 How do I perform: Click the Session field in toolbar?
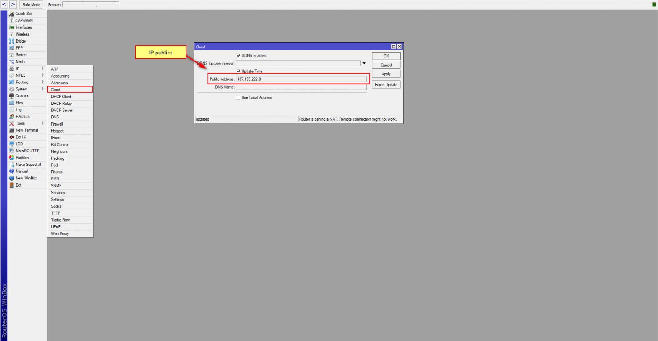[x=90, y=4]
